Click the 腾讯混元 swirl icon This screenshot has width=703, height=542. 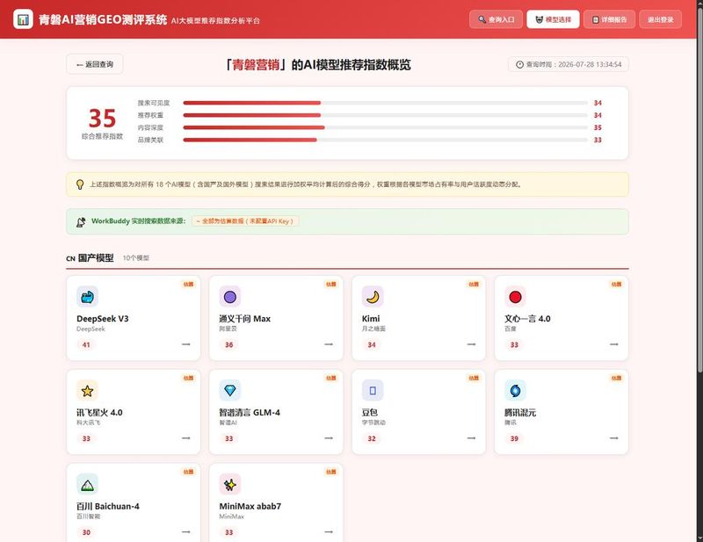tap(515, 391)
